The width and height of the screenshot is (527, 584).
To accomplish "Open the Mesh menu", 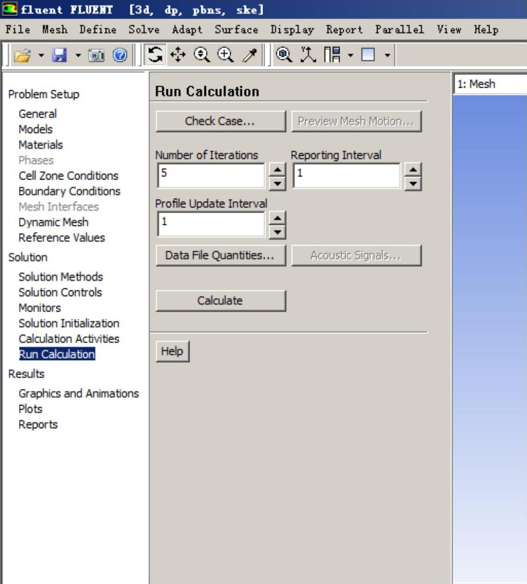I will pyautogui.click(x=55, y=30).
